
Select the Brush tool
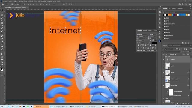pyautogui.click(x=2, y=31)
